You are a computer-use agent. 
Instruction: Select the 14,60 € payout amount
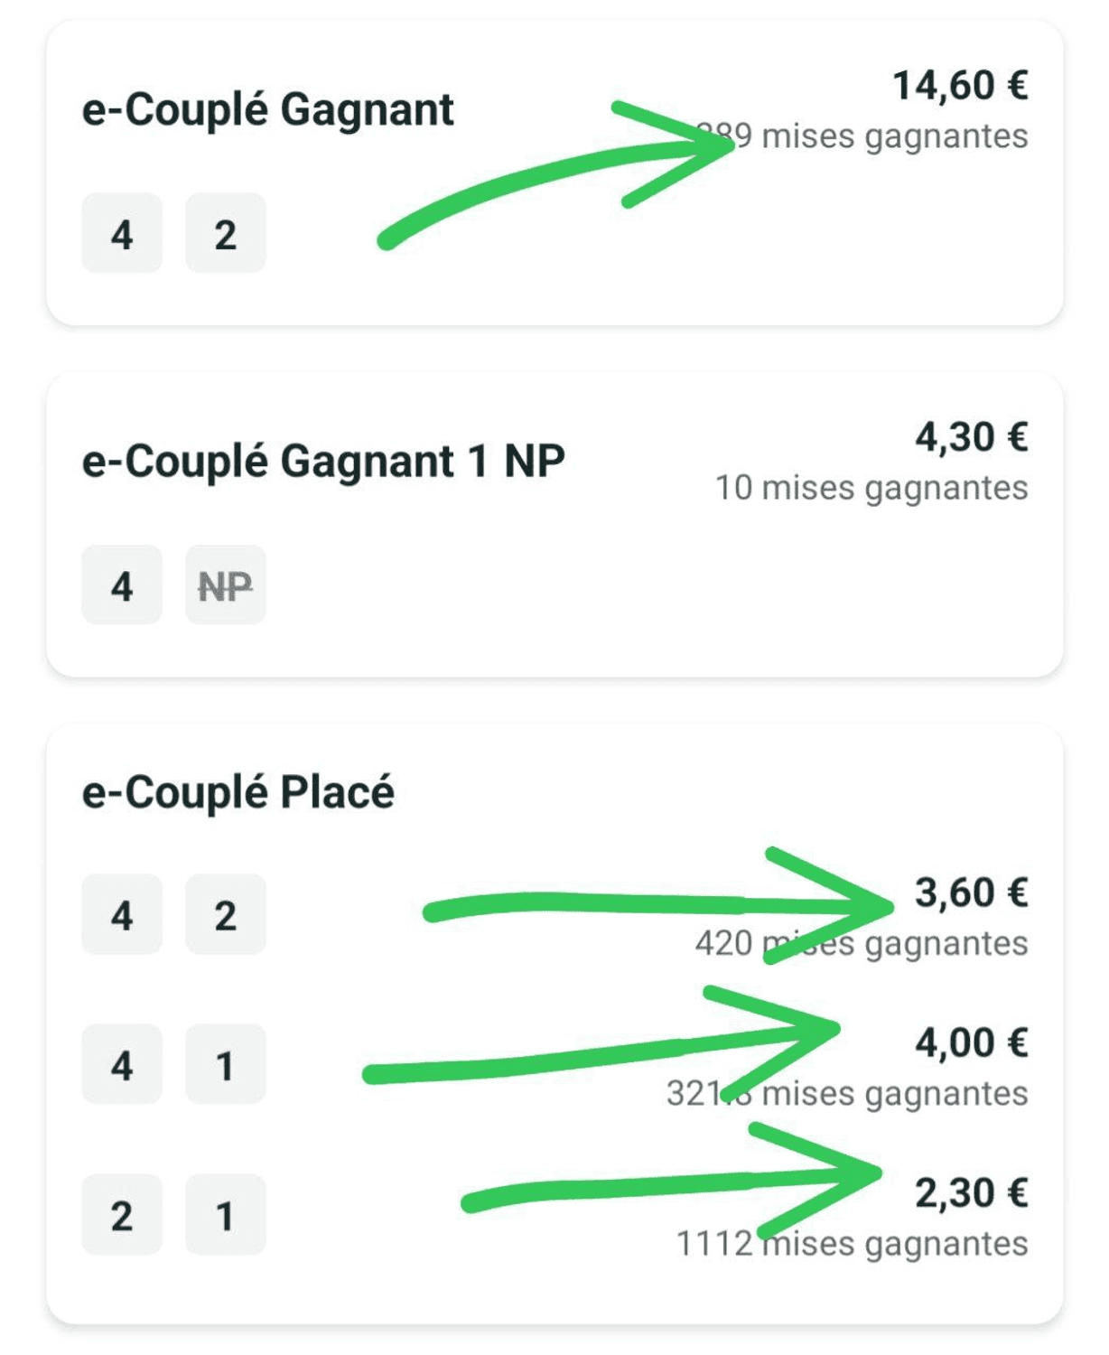click(960, 86)
